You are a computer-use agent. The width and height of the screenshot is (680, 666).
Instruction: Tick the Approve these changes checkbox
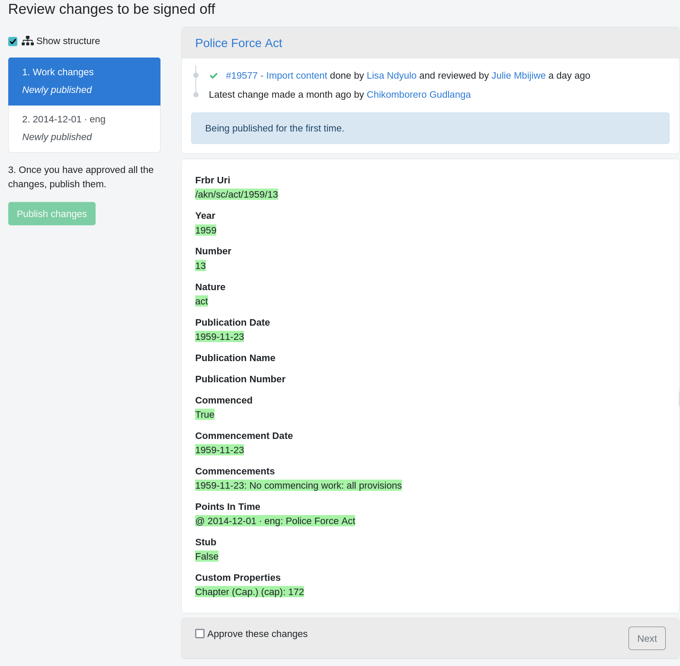point(200,634)
